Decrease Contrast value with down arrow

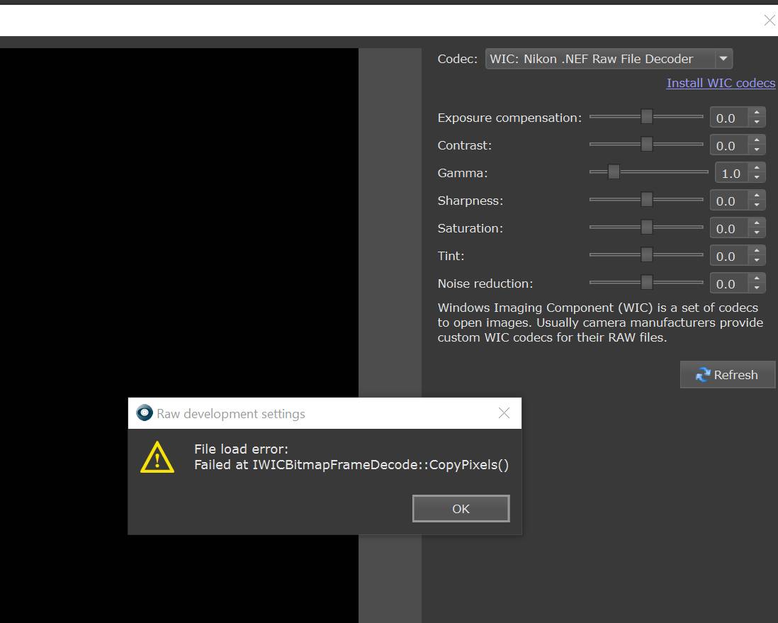tap(757, 150)
